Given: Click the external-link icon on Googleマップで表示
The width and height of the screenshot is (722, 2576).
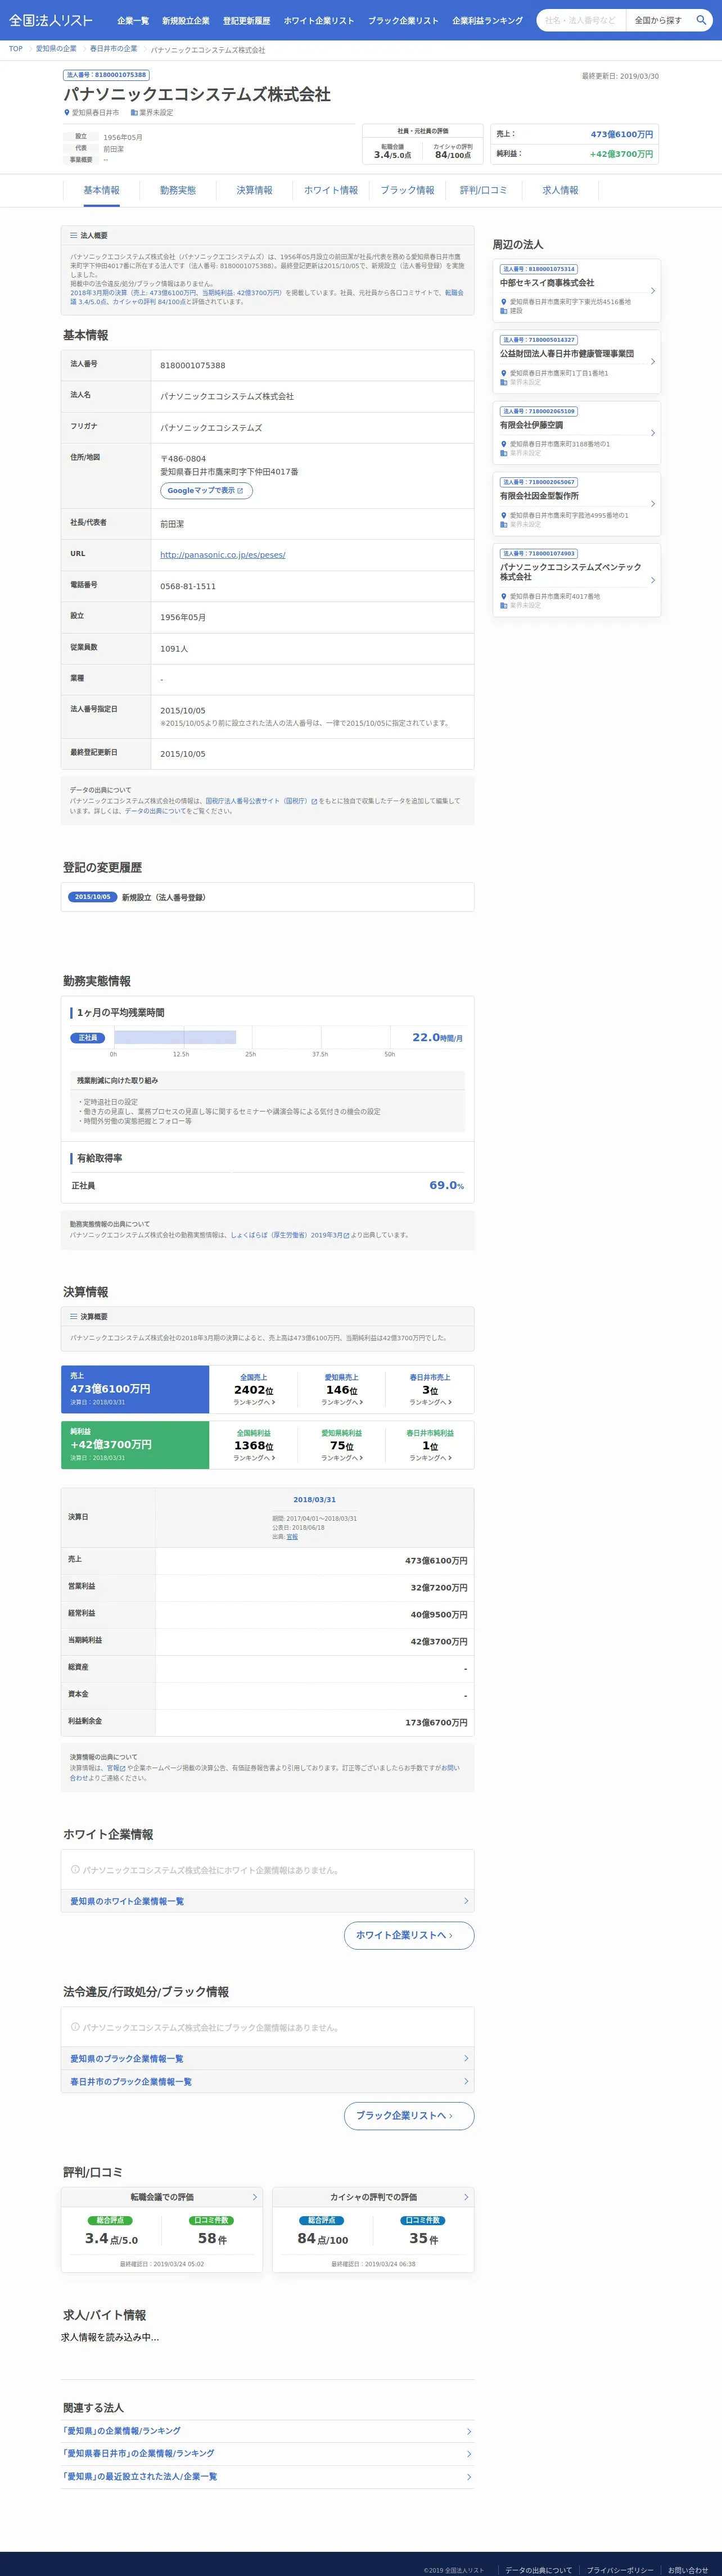Looking at the screenshot, I should coord(240,490).
